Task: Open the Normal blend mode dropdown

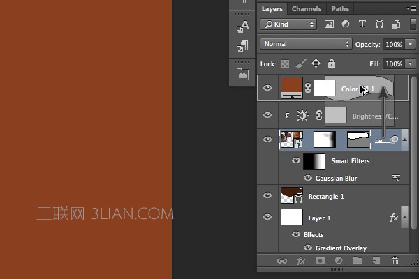Action: (x=306, y=44)
